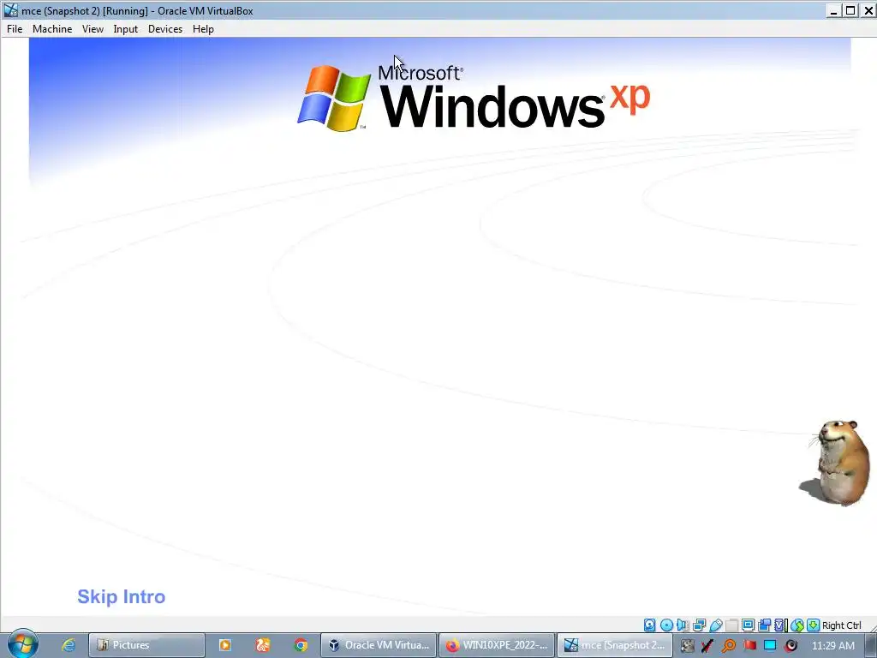The width and height of the screenshot is (877, 658).
Task: Maximize the VirtualBox VM window
Action: click(850, 10)
